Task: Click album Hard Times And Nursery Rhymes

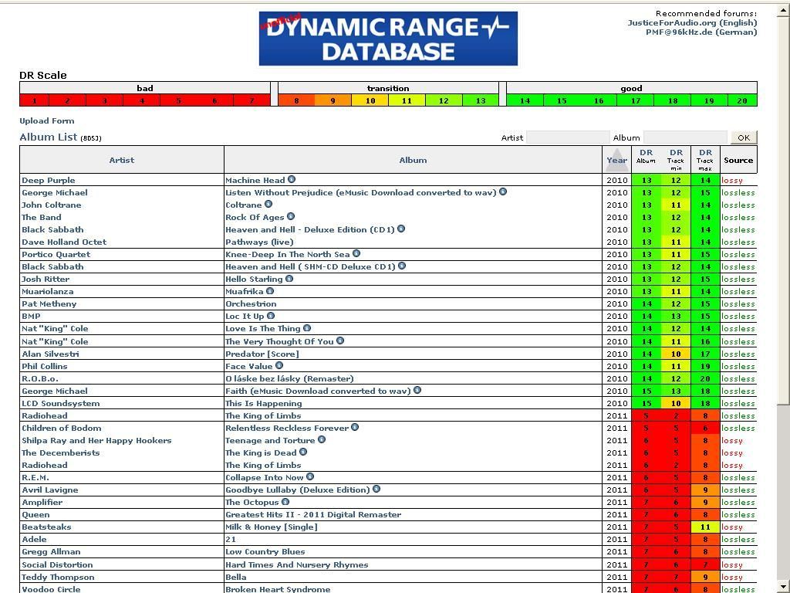Action: pos(297,564)
